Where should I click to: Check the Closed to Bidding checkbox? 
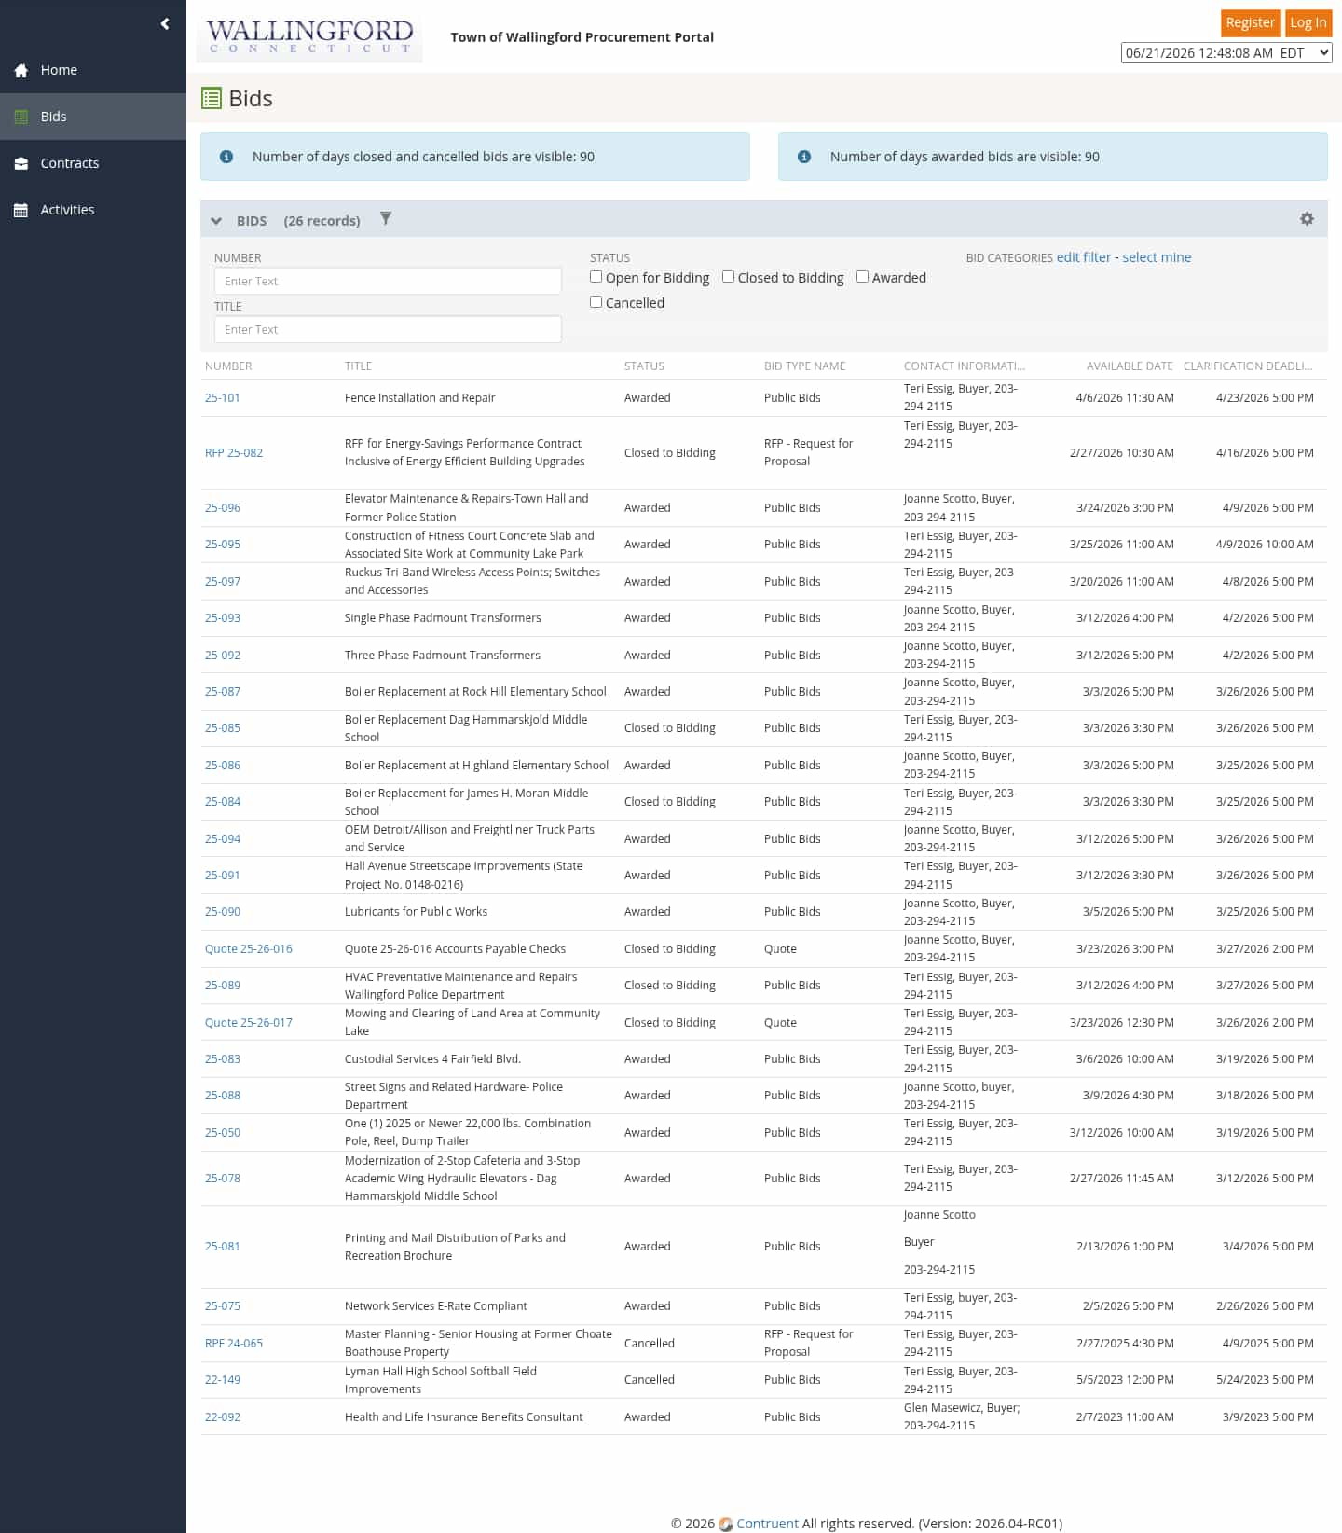[729, 277]
